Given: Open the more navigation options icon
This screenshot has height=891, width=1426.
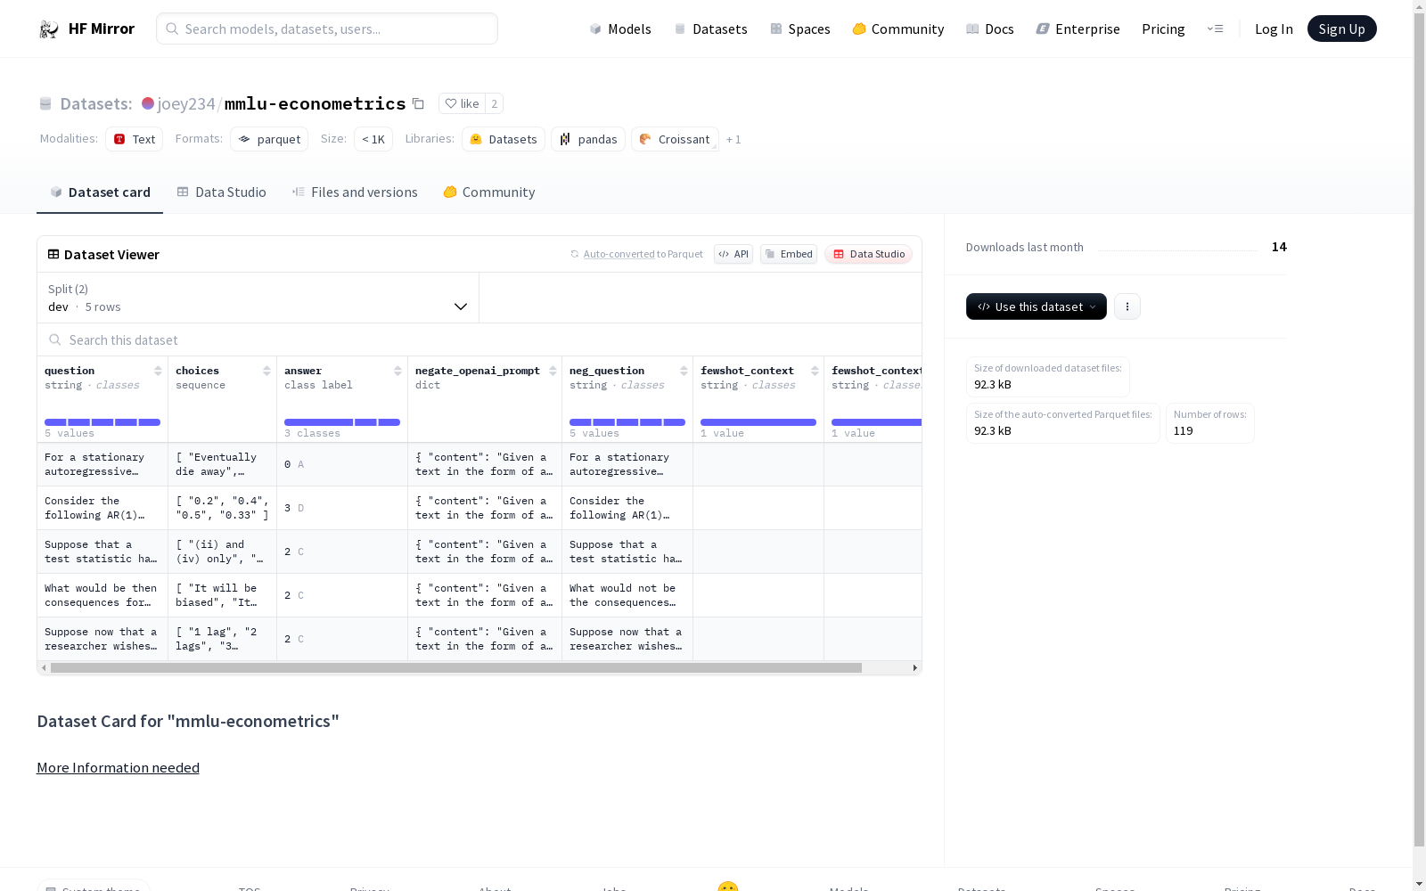Looking at the screenshot, I should point(1215,29).
